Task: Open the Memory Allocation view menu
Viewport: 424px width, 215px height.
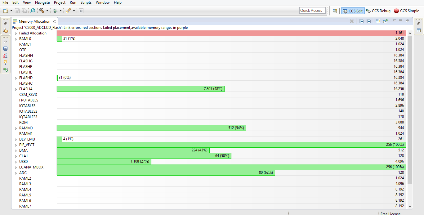Action: pos(394,21)
